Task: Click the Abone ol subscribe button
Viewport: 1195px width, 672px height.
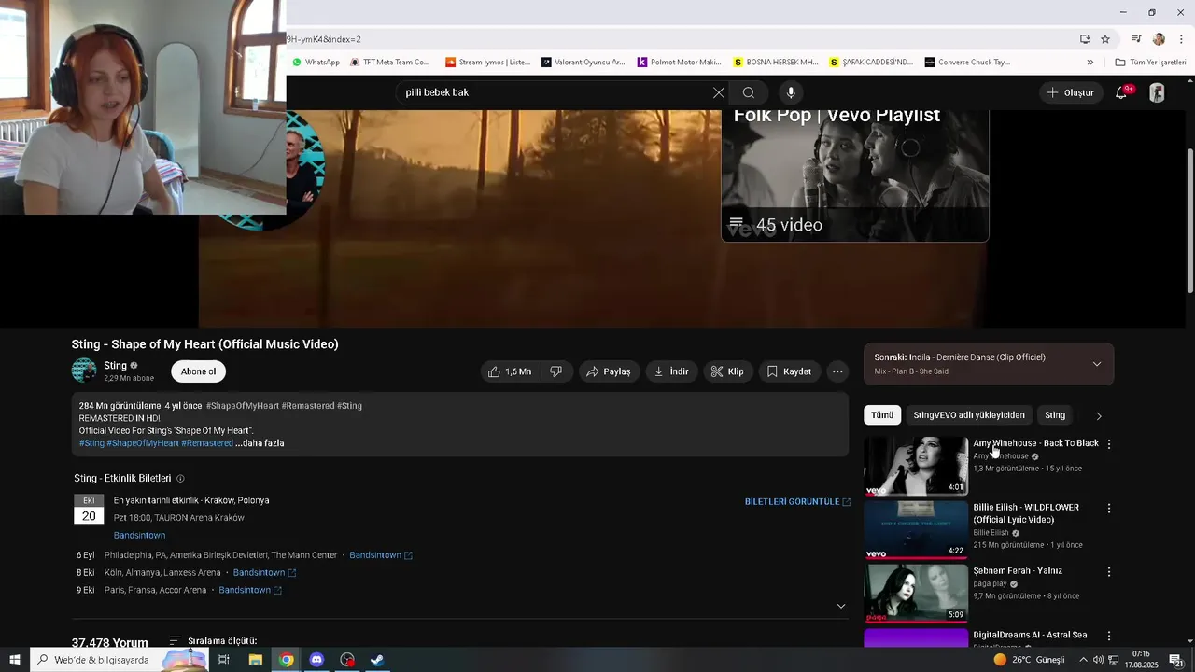Action: (198, 371)
